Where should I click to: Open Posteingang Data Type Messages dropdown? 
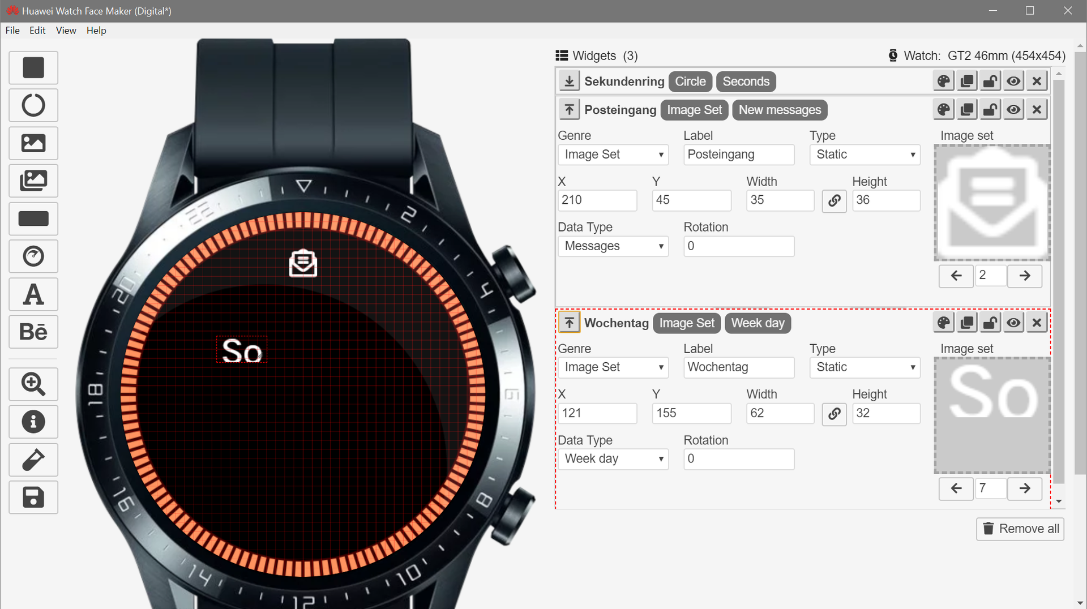pyautogui.click(x=613, y=246)
